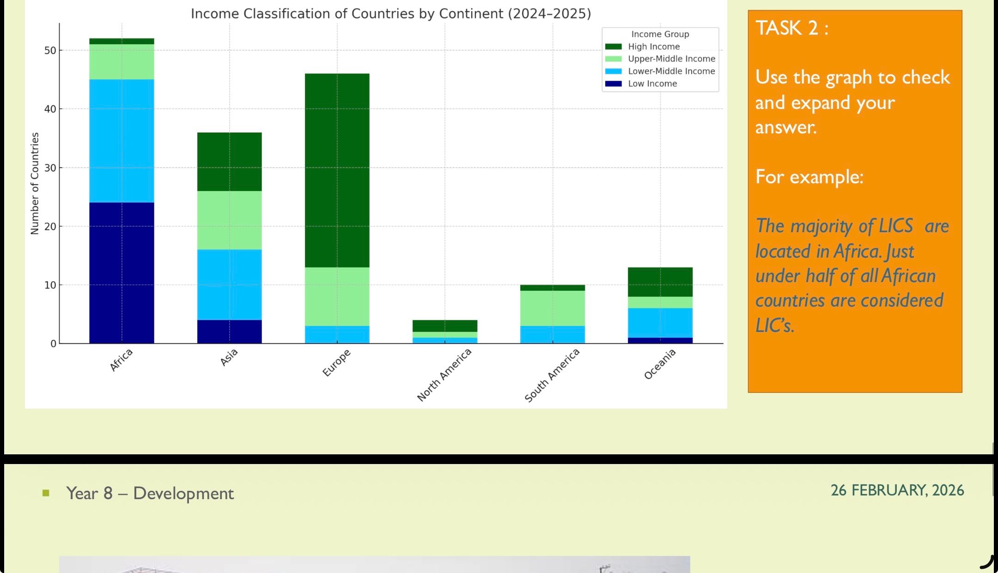998x573 pixels.
Task: Click Oceania's light blue bar segment
Action: click(660, 322)
